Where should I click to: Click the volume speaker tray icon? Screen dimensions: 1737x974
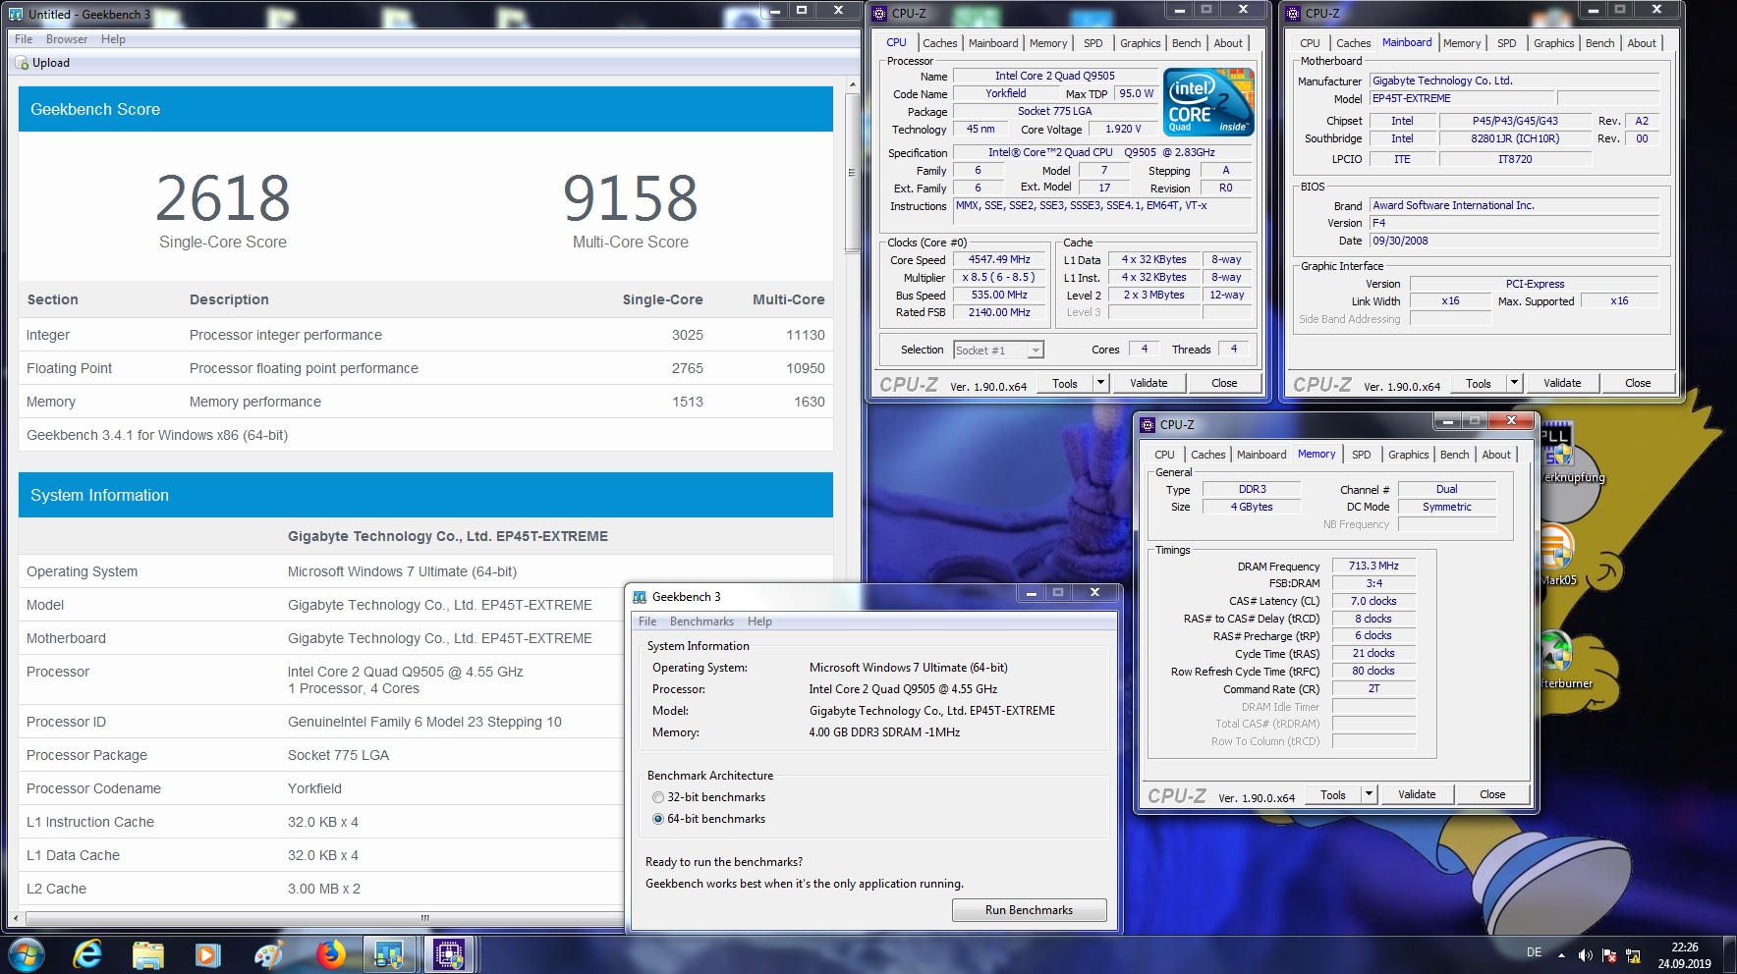point(1585,954)
